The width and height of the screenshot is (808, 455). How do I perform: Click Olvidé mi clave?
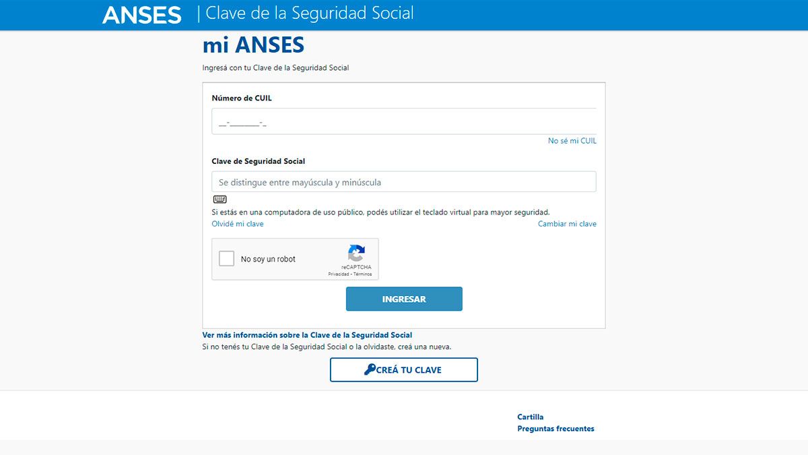click(237, 223)
